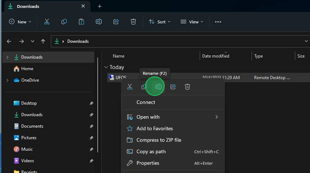310x173 pixels.
Task: Click Cut scissors in the context menu
Action: click(x=130, y=87)
